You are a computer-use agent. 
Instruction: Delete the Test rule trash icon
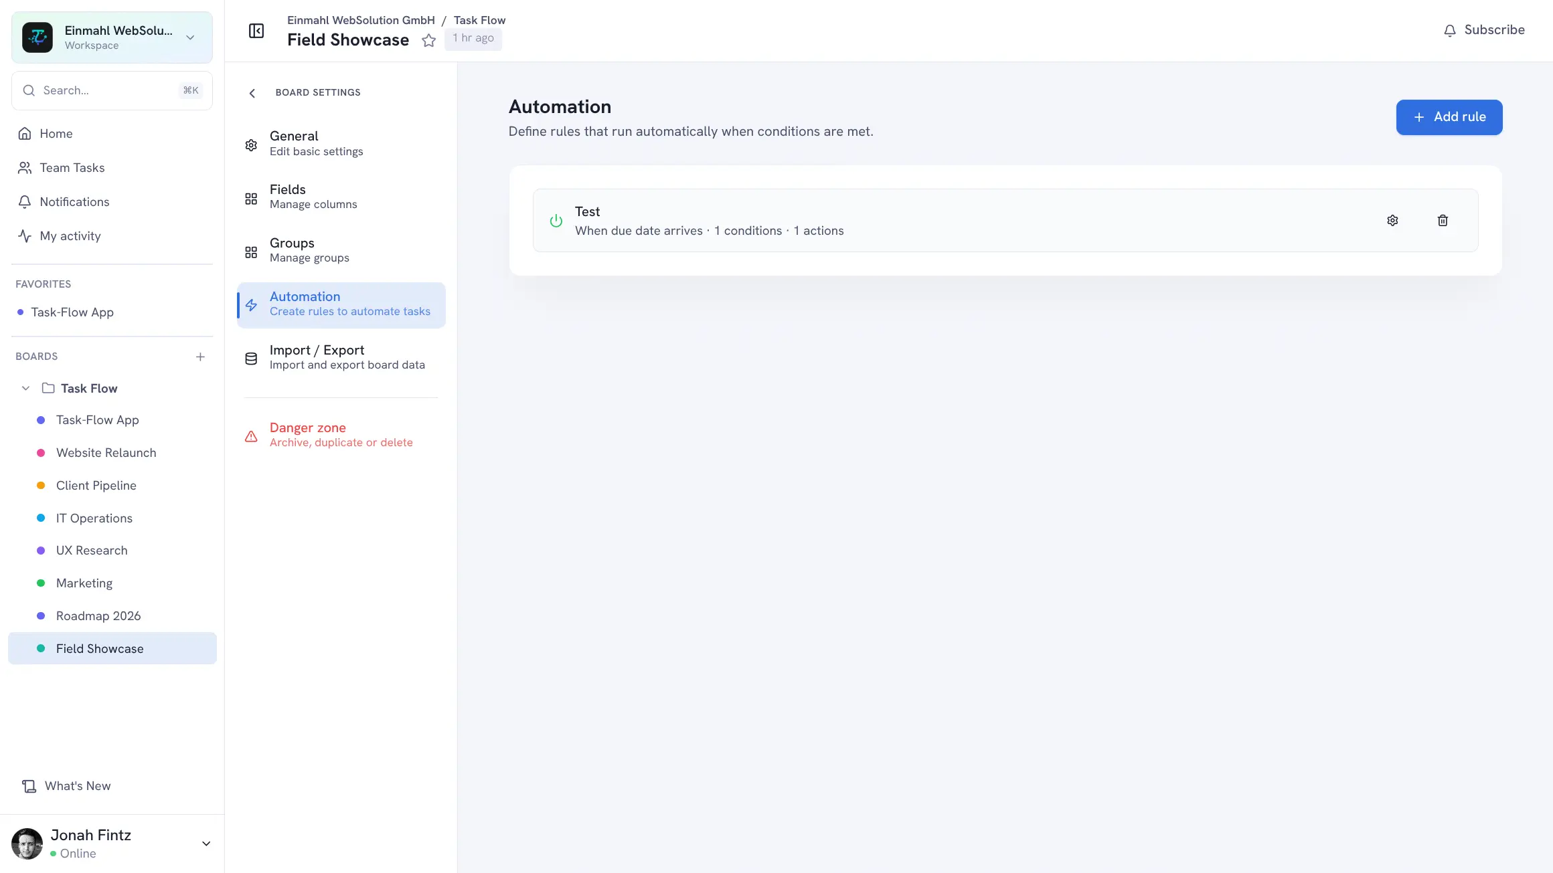[x=1443, y=220]
